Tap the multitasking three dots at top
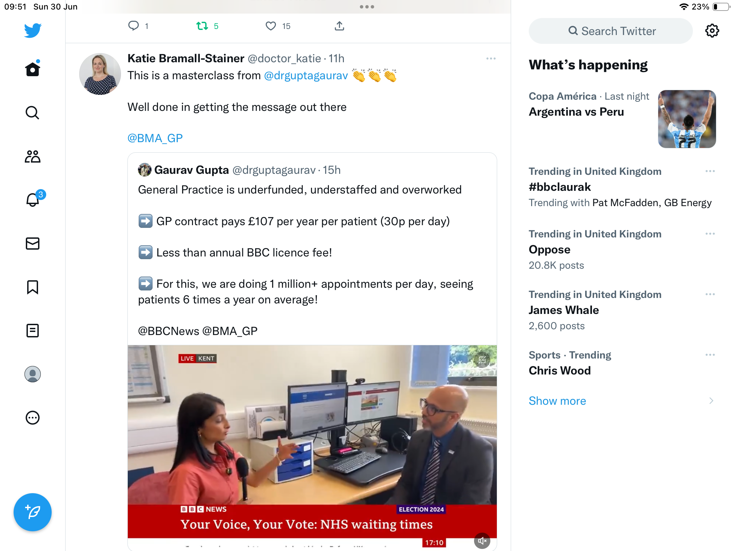The height and width of the screenshot is (551, 734). click(367, 7)
